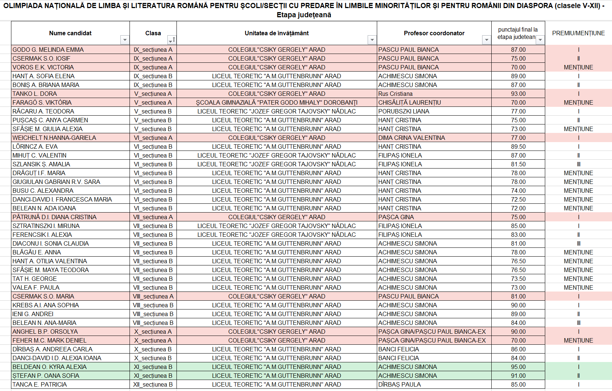The width and height of the screenshot is (612, 391).
Task: Open the Nume candidat filter dropdown
Action: [125, 40]
